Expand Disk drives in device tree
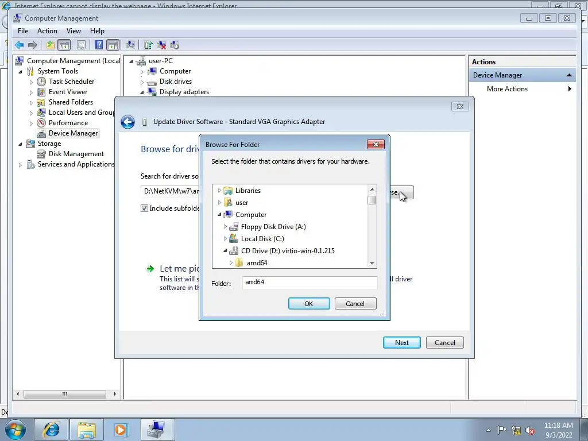This screenshot has width=588, height=441. tap(142, 82)
